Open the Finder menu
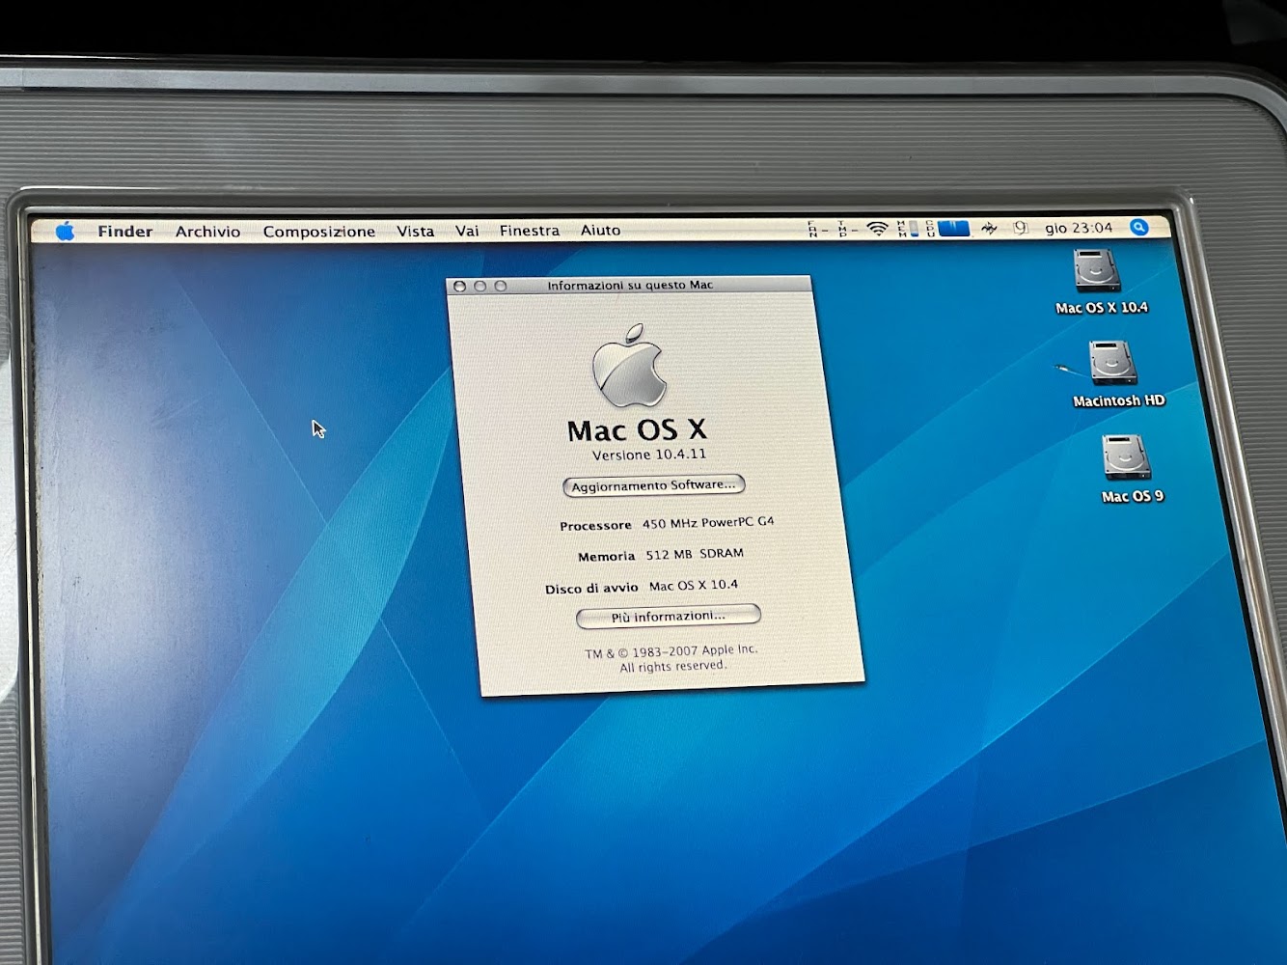The image size is (1287, 965). 124,232
